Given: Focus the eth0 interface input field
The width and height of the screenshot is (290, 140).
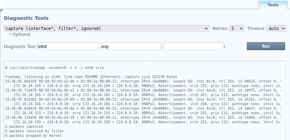Looking at the screenshot, I should coord(68,46).
